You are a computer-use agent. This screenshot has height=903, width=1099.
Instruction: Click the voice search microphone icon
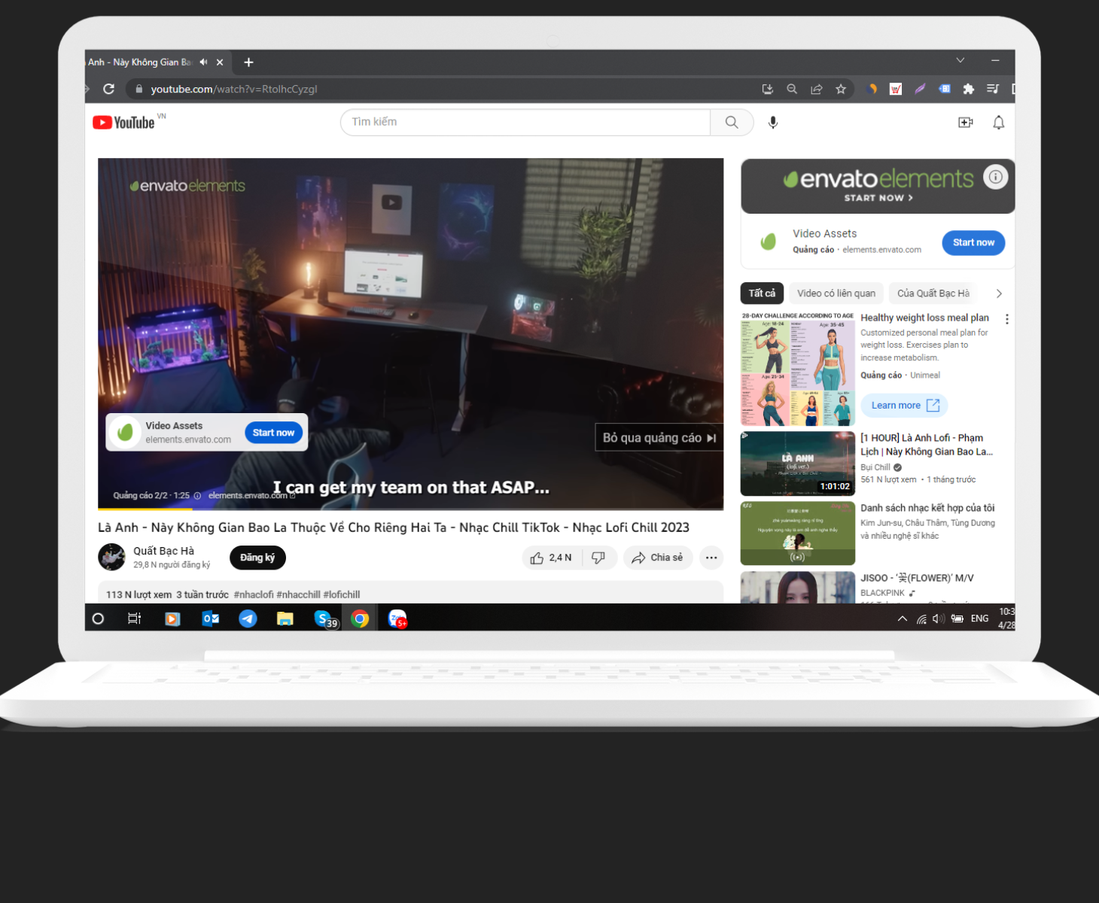click(772, 123)
